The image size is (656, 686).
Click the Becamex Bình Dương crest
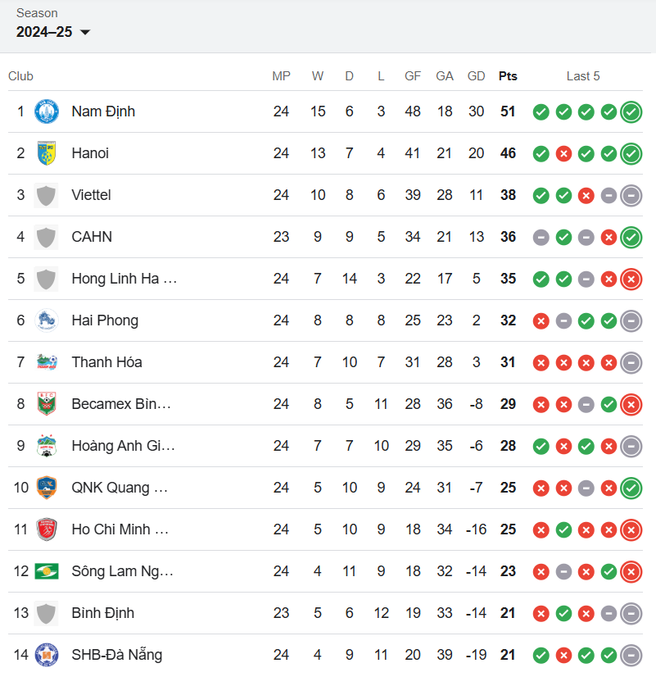tap(47, 404)
